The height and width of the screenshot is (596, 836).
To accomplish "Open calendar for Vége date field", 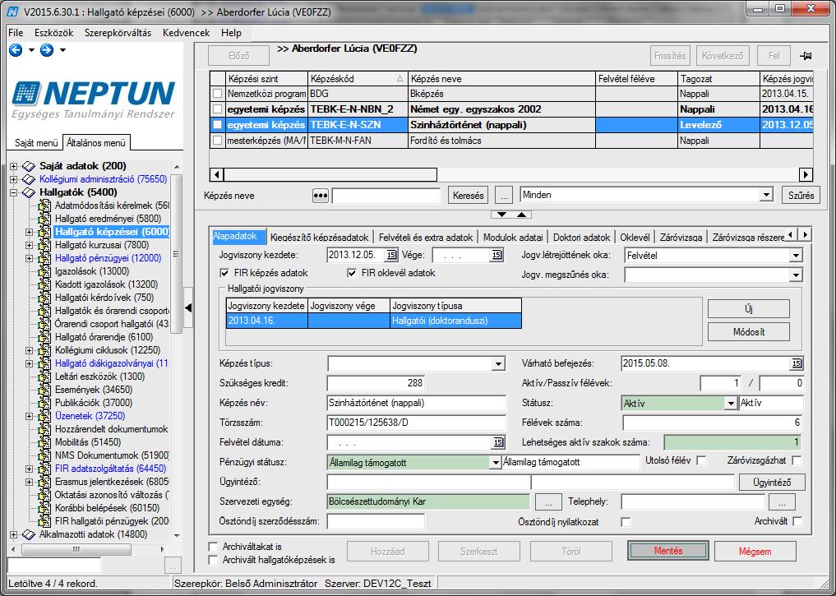I will pyautogui.click(x=496, y=255).
